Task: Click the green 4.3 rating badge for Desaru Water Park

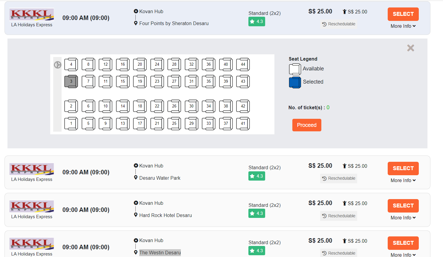Action: (x=256, y=176)
